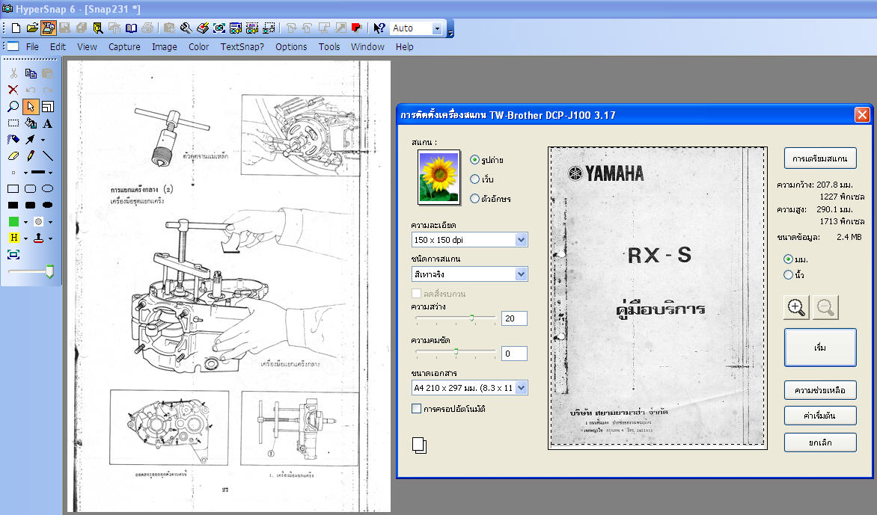
Task: Select the dashed rectangle selection tool
Action: tap(13, 123)
